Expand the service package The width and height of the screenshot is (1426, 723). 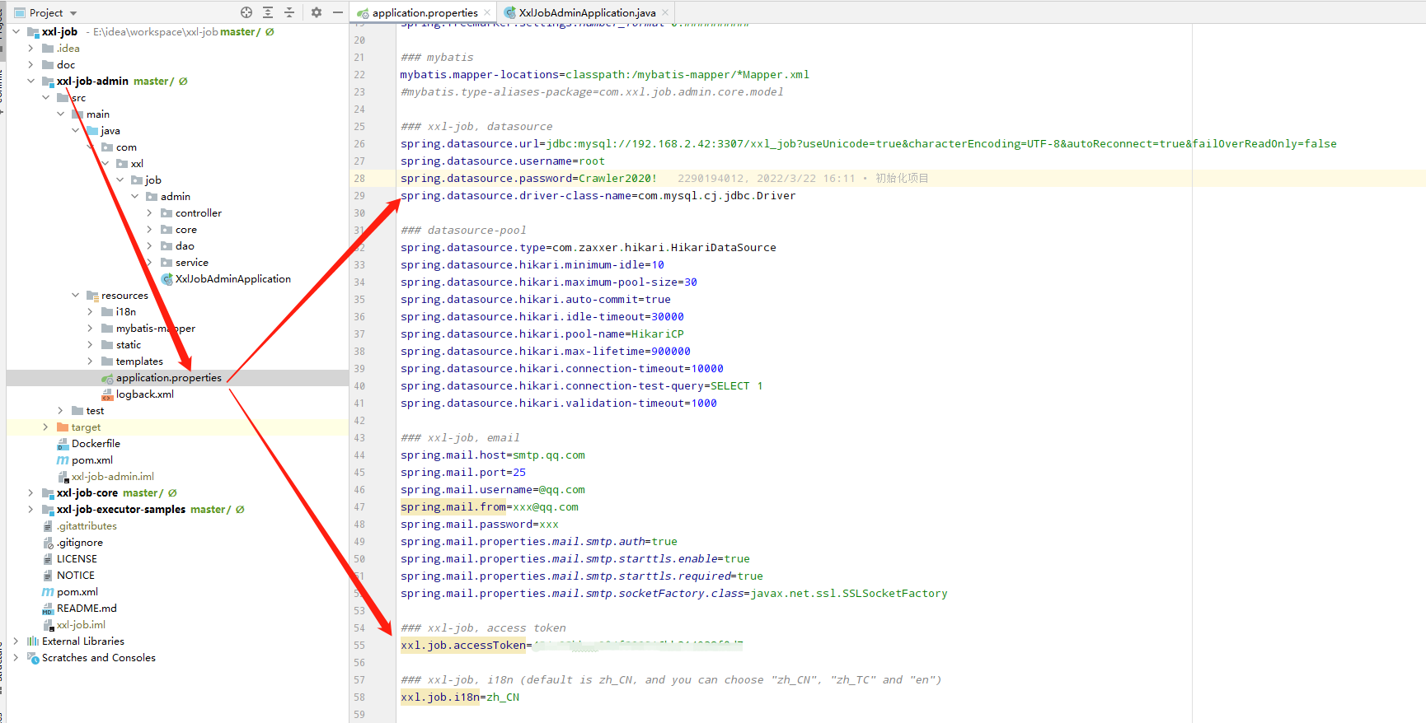click(150, 263)
